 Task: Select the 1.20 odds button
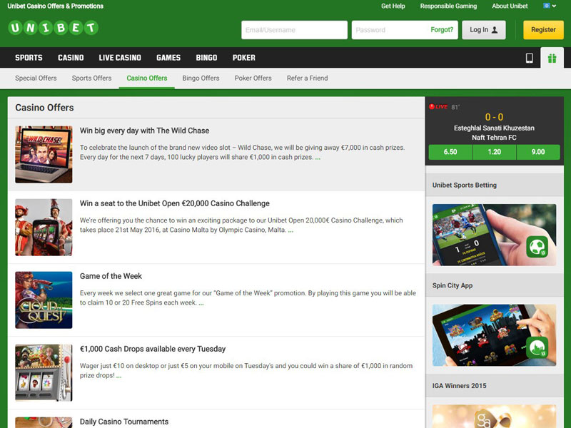point(495,152)
